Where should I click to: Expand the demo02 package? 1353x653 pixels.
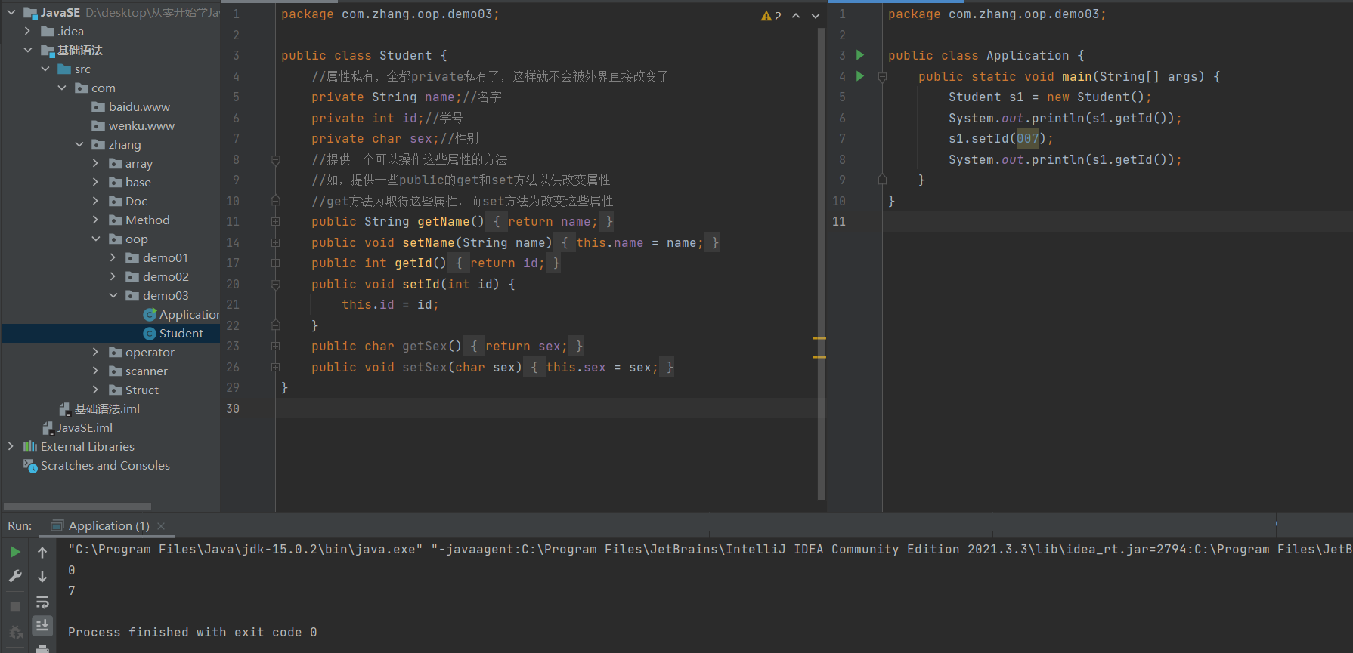pos(113,276)
